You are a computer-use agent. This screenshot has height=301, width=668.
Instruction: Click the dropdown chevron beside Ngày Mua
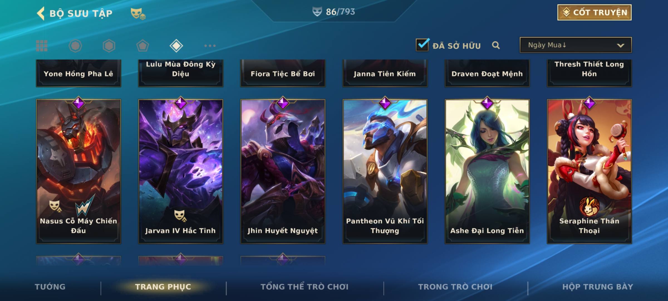point(620,45)
